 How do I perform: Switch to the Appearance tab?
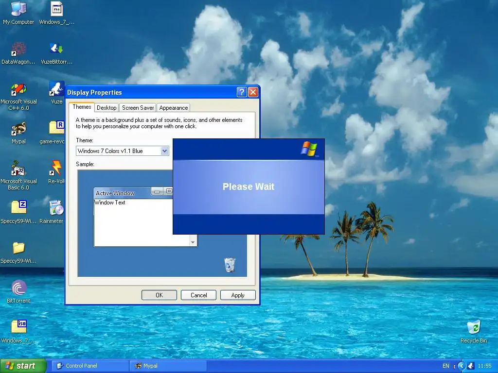point(174,108)
